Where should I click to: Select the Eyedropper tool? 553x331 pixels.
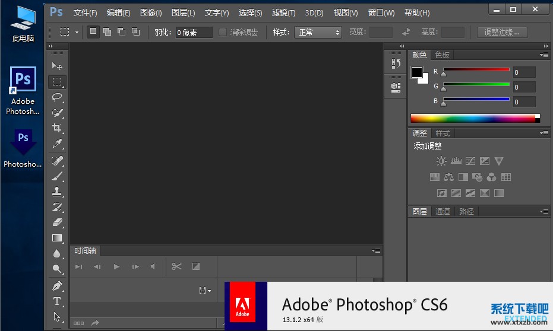tap(57, 144)
